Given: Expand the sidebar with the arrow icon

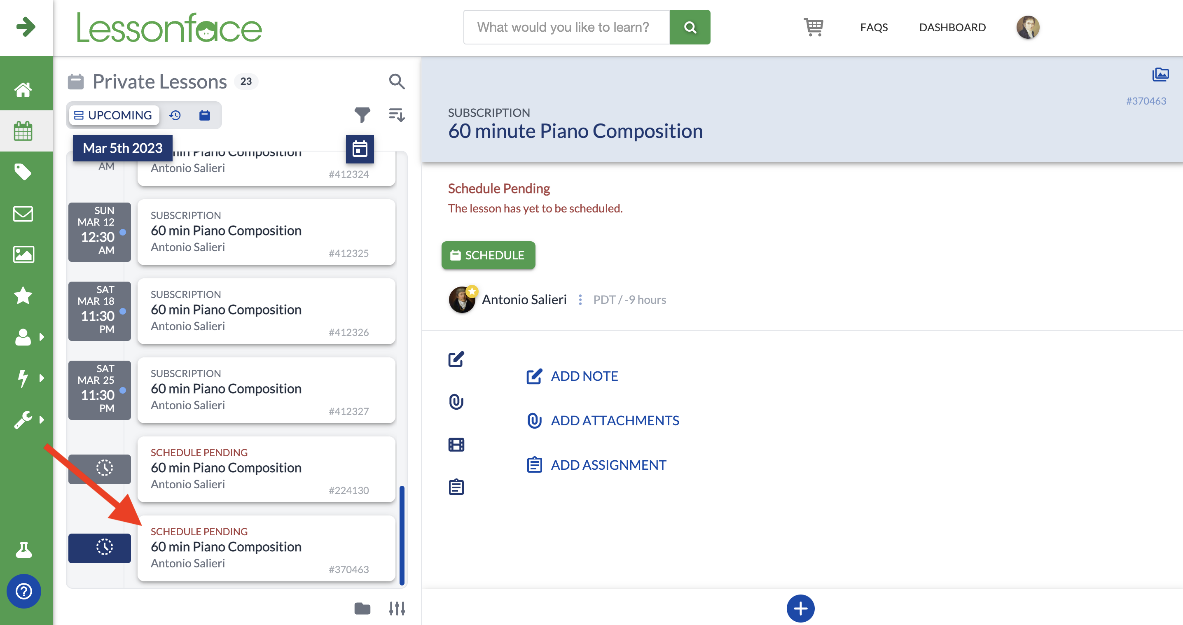Looking at the screenshot, I should point(26,27).
